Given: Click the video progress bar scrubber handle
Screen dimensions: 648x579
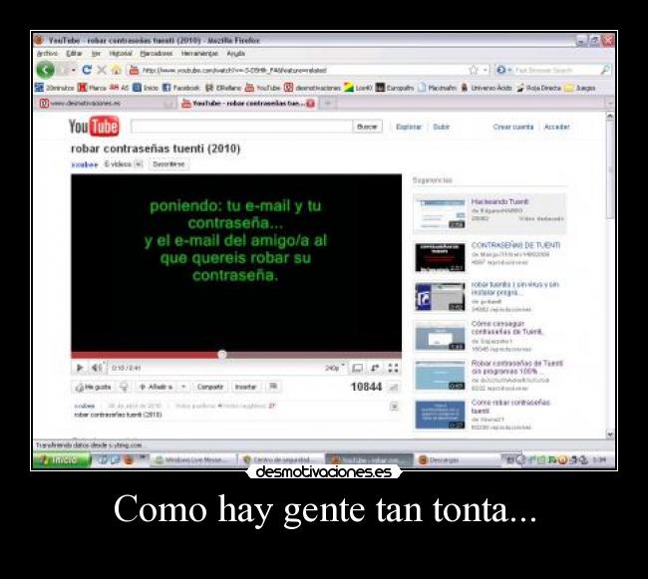Looking at the screenshot, I should pos(222,355).
